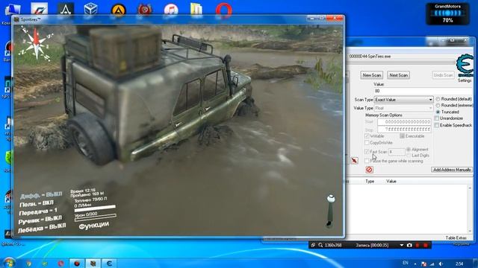
Task: Open the Opera browser desktop shortcut
Action: (x=223, y=10)
